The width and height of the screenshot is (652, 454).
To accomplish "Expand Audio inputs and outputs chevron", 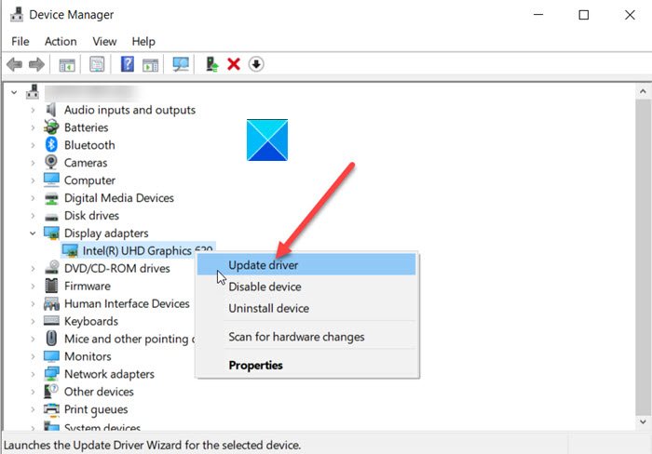I will [33, 110].
